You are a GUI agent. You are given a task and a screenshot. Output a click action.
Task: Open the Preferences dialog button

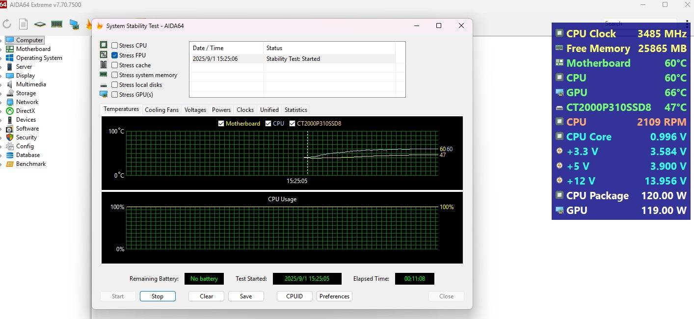334,296
